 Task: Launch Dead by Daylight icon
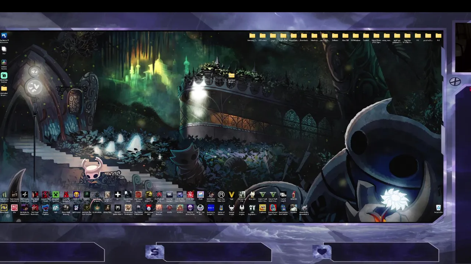(x=170, y=196)
